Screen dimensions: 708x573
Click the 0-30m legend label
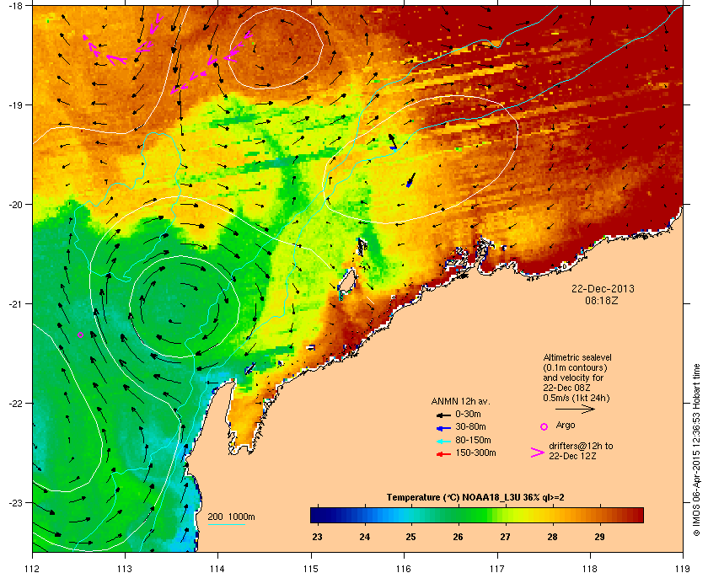(x=468, y=414)
